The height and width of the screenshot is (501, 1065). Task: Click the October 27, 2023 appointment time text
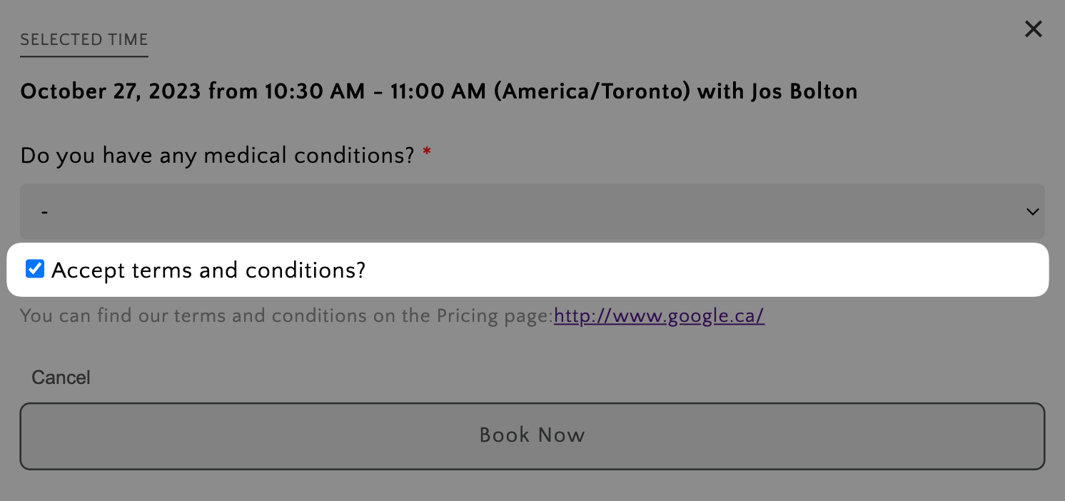pos(111,91)
